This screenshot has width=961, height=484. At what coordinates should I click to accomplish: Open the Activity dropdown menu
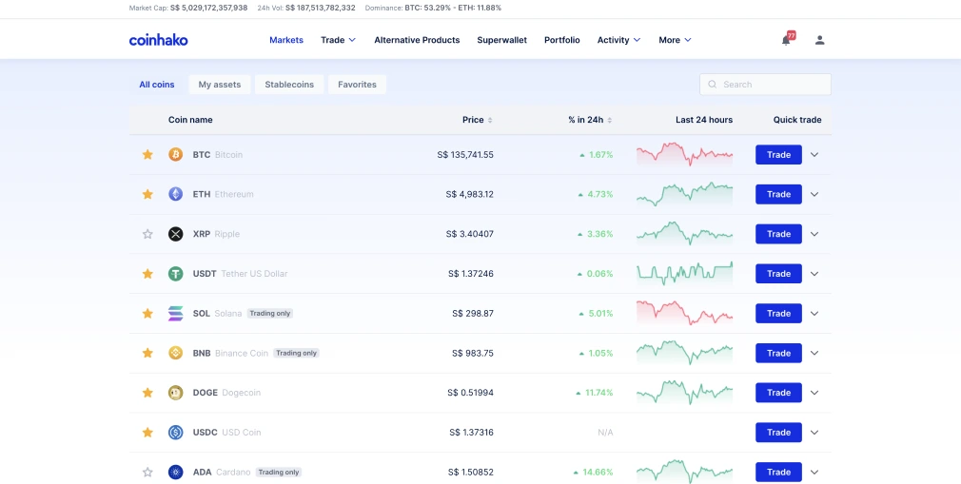(619, 40)
